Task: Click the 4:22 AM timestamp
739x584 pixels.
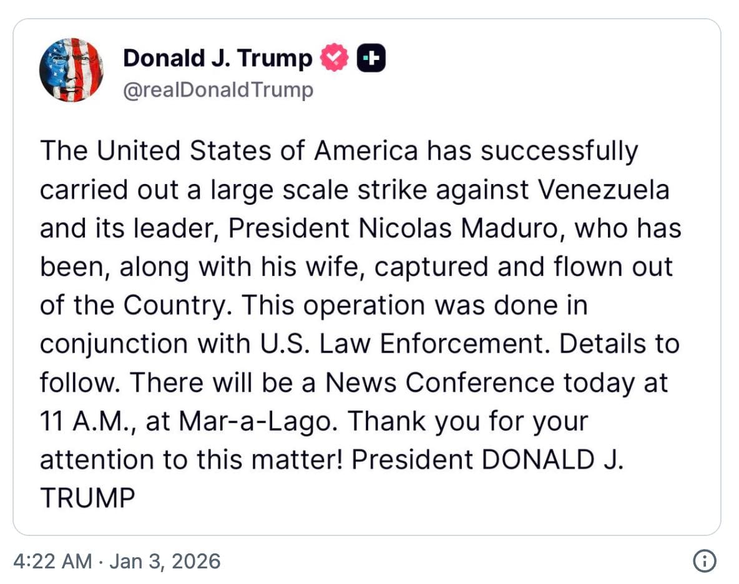Action: click(52, 561)
